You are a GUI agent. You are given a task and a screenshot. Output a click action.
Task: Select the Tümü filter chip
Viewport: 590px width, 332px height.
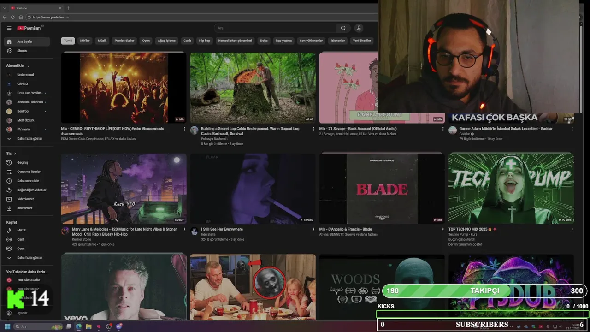68,41
